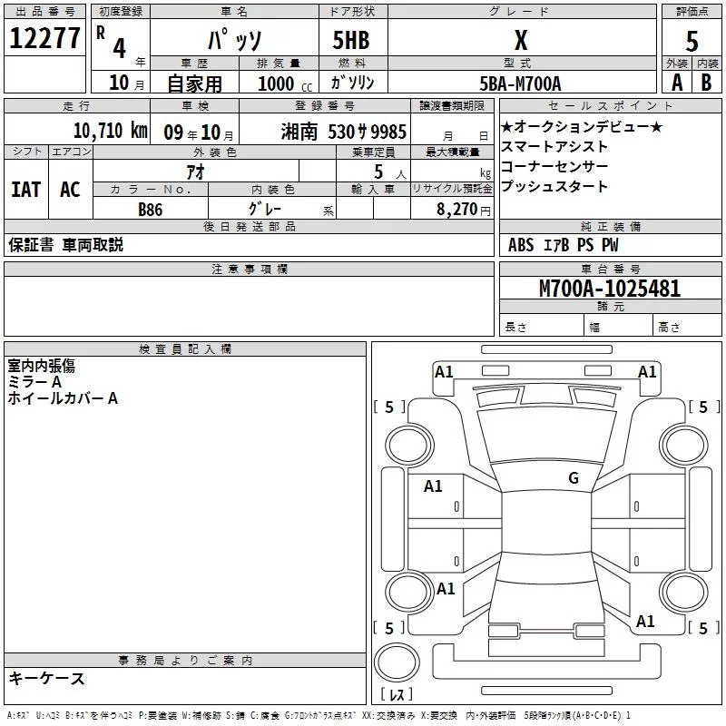The image size is (726, 726).
Task: Click the fuel type ガソリン
Action: pos(352,83)
